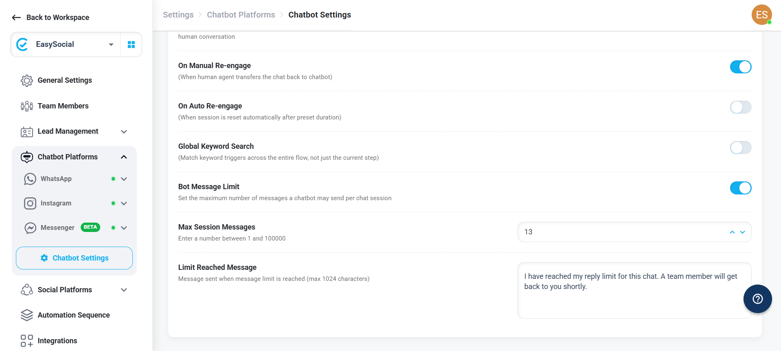Image resolution: width=781 pixels, height=351 pixels.
Task: Click the Team Members people icon
Action: click(27, 106)
